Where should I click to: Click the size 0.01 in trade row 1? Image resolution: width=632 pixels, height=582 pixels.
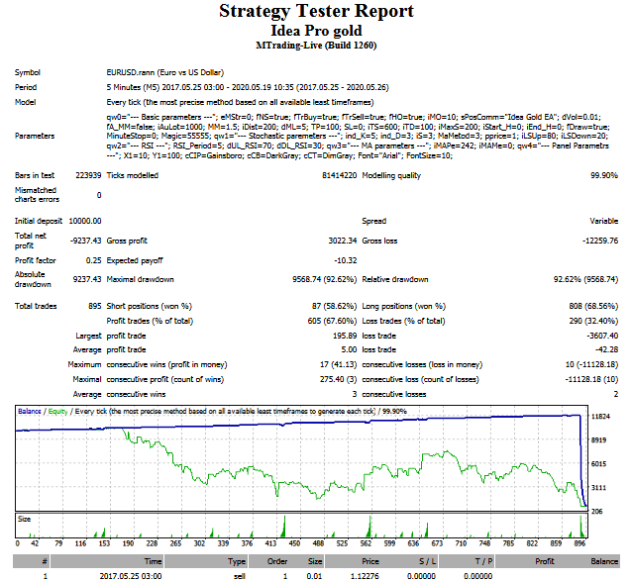[314, 576]
